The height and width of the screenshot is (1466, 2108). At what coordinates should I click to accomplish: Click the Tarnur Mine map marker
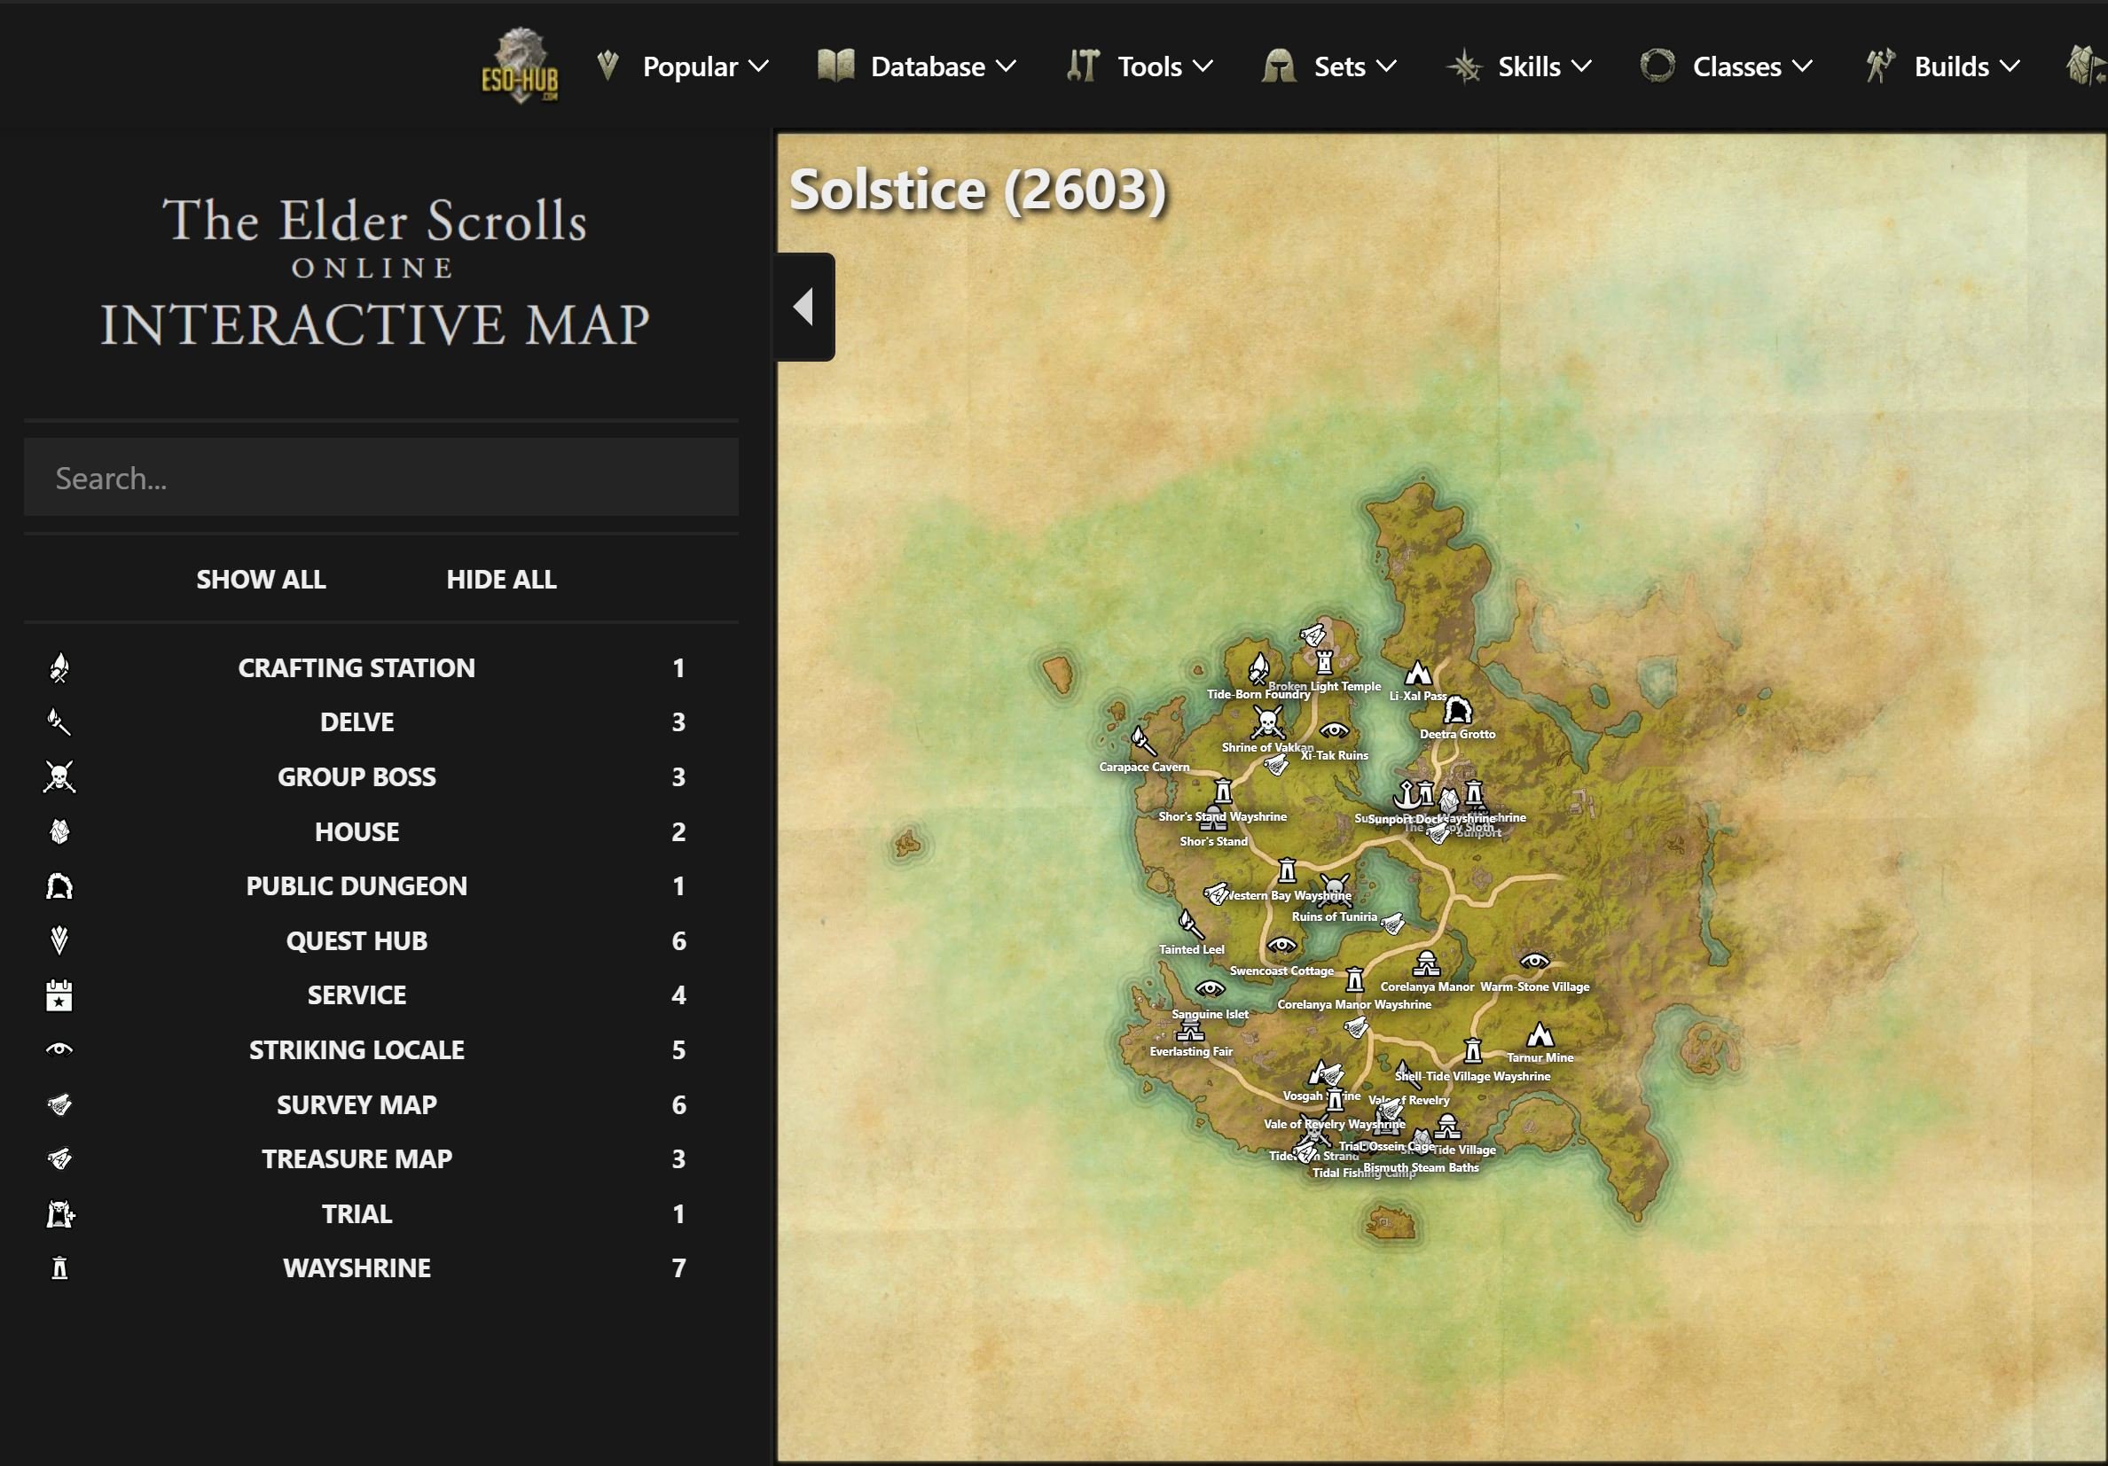click(x=1540, y=1037)
